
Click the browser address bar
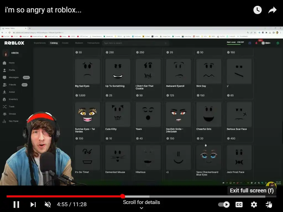[x=128, y=33]
